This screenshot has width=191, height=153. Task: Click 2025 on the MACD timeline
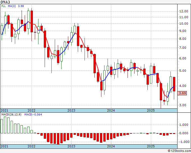(x=151, y=146)
